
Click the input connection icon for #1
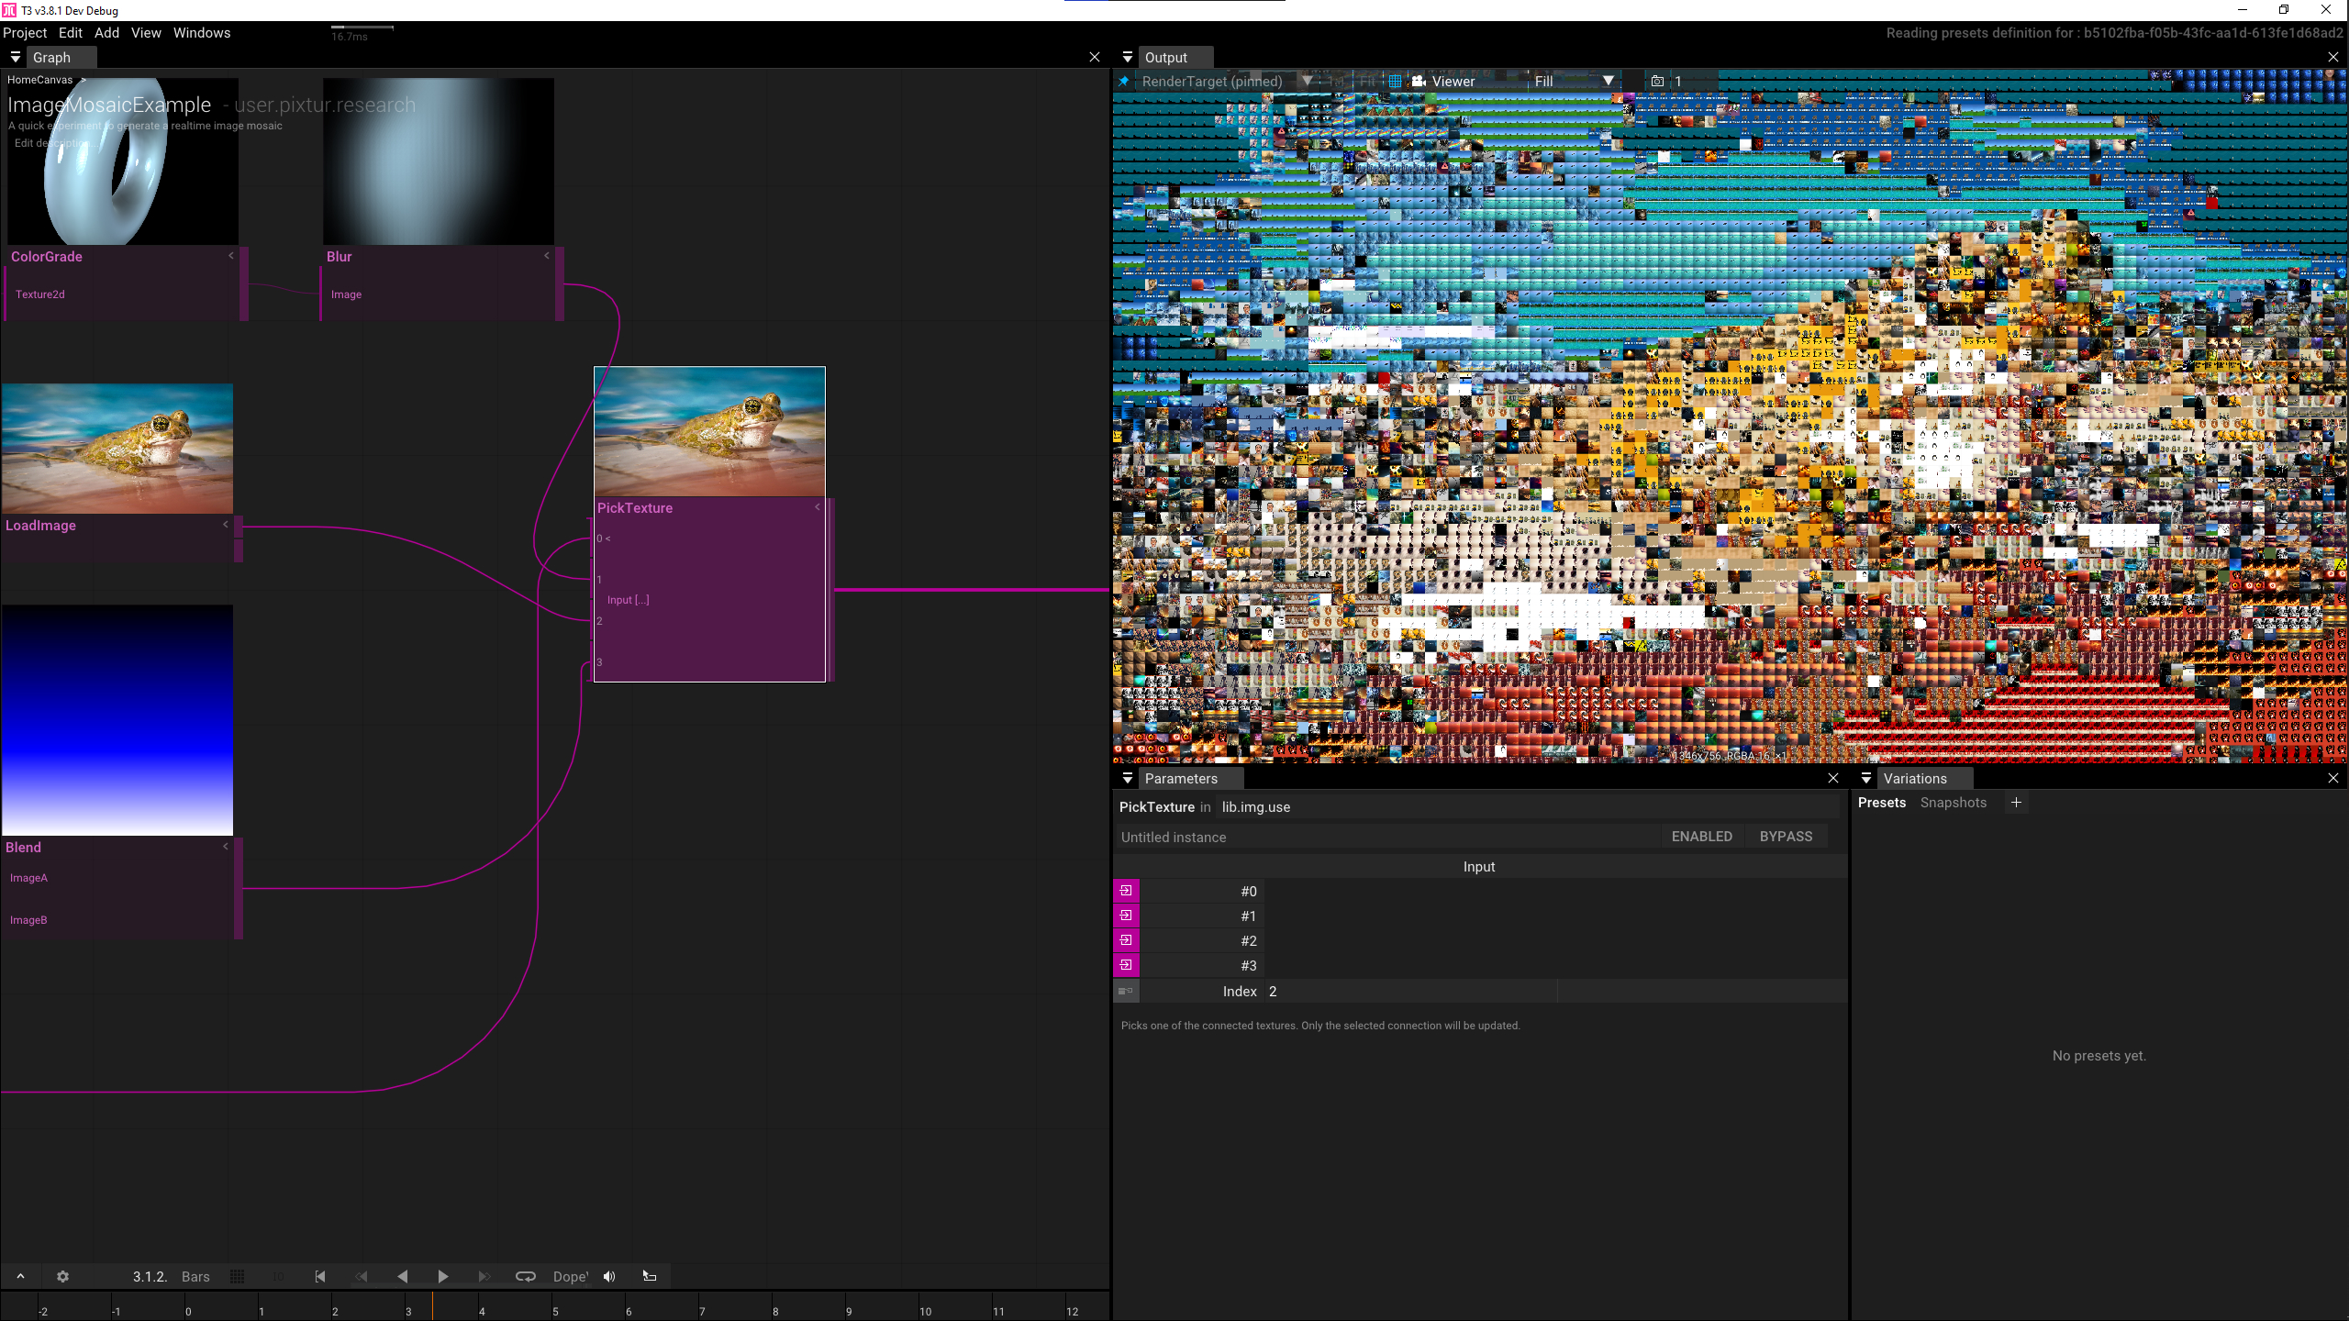(1126, 916)
